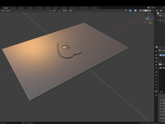
Task: Open the Object properties tab
Action: point(156,72)
